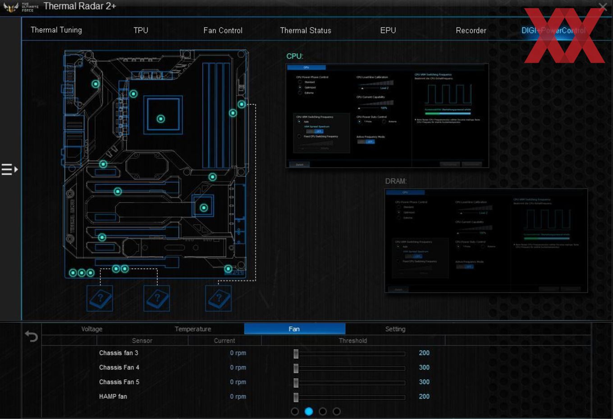613x419 pixels.
Task: Click the Sensor column header
Action: 142,341
